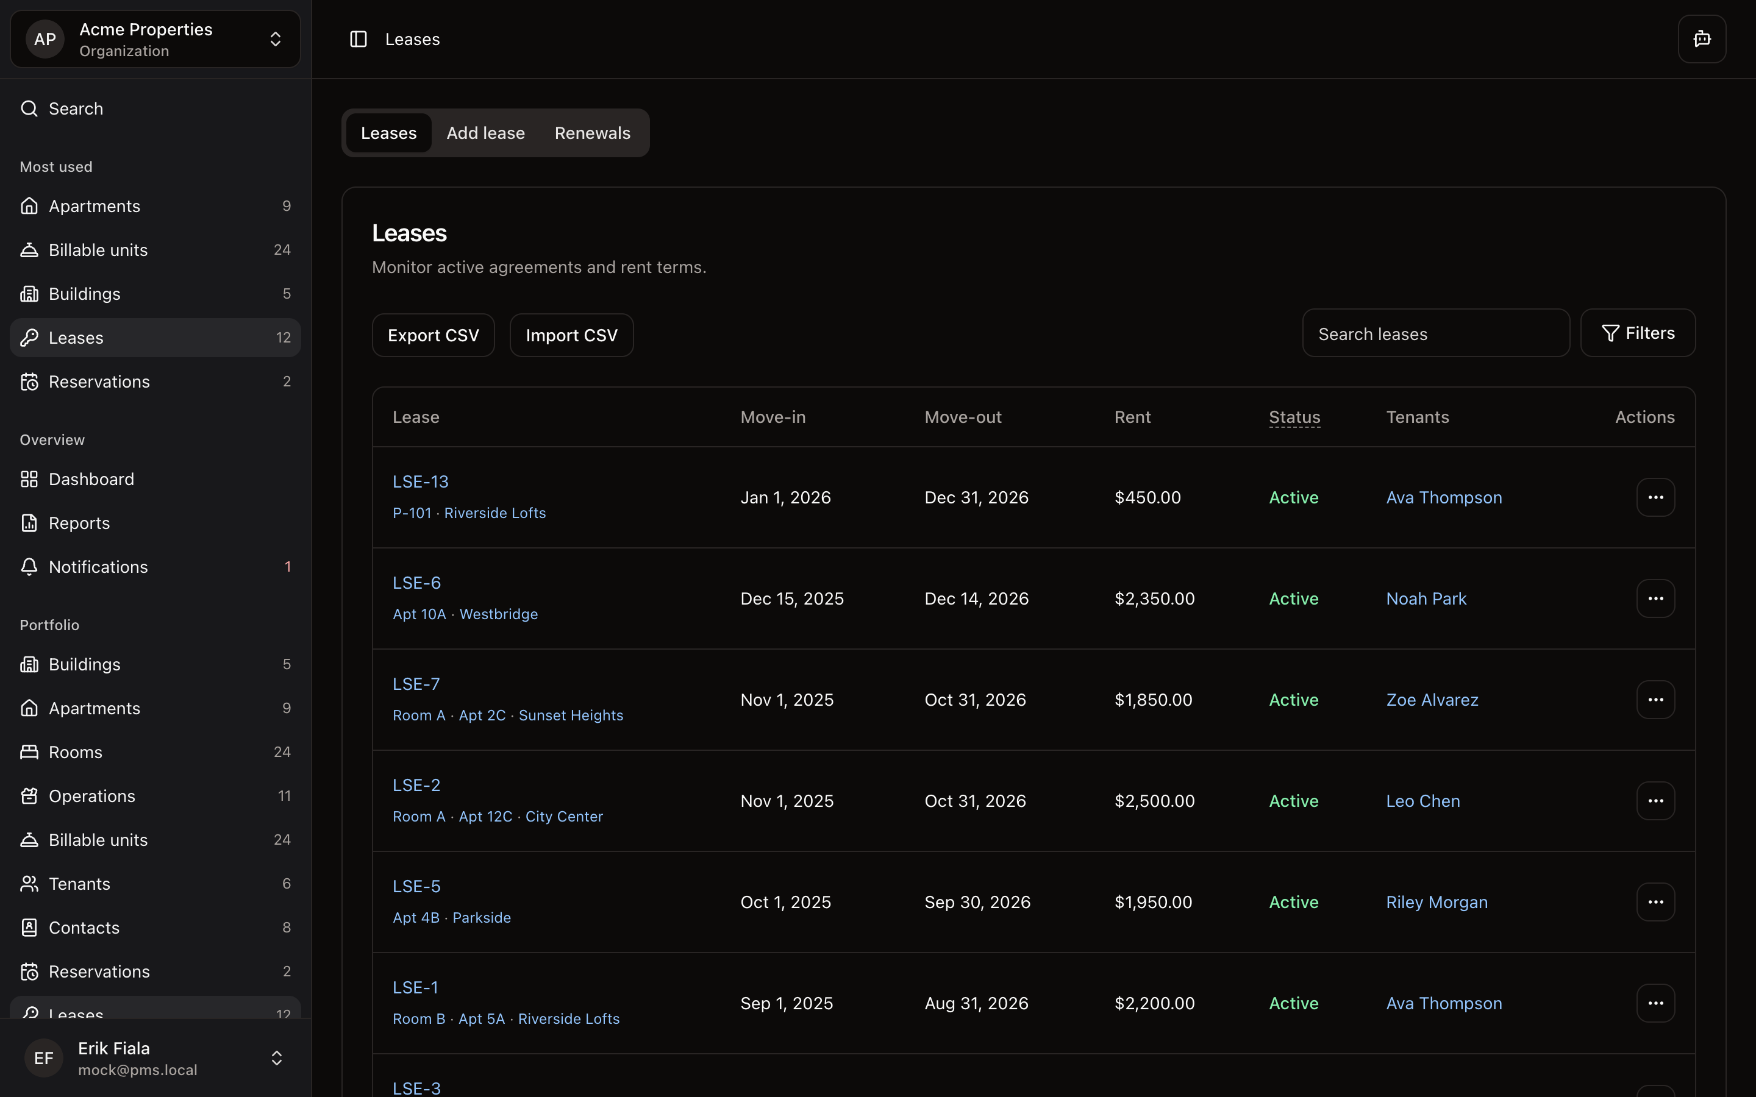Open the Dashboard grid item

(91, 479)
